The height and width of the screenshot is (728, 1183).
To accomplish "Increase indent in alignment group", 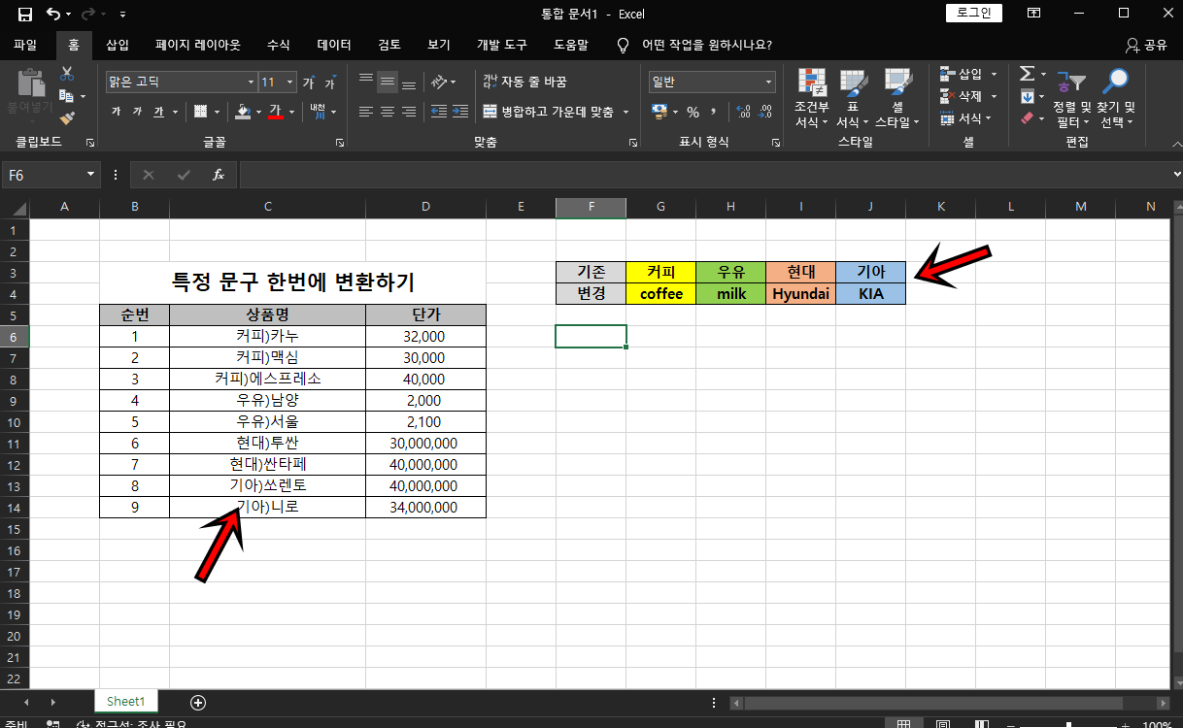I will [x=459, y=112].
